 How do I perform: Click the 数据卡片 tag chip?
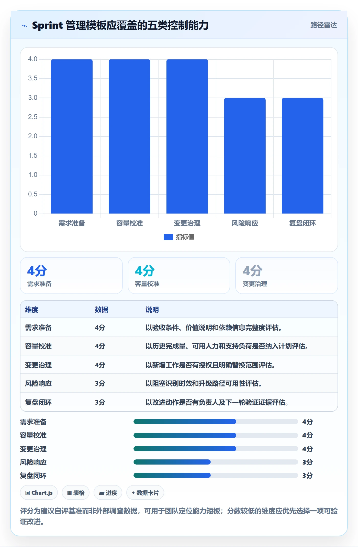(x=145, y=493)
